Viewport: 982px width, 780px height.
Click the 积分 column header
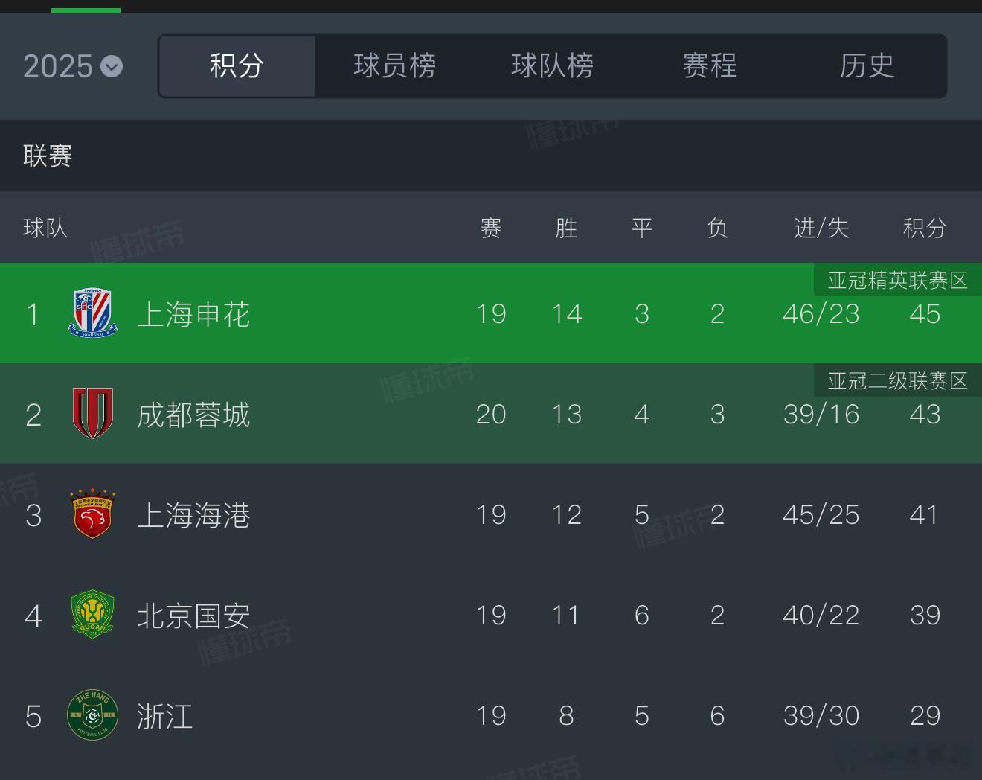click(x=925, y=228)
